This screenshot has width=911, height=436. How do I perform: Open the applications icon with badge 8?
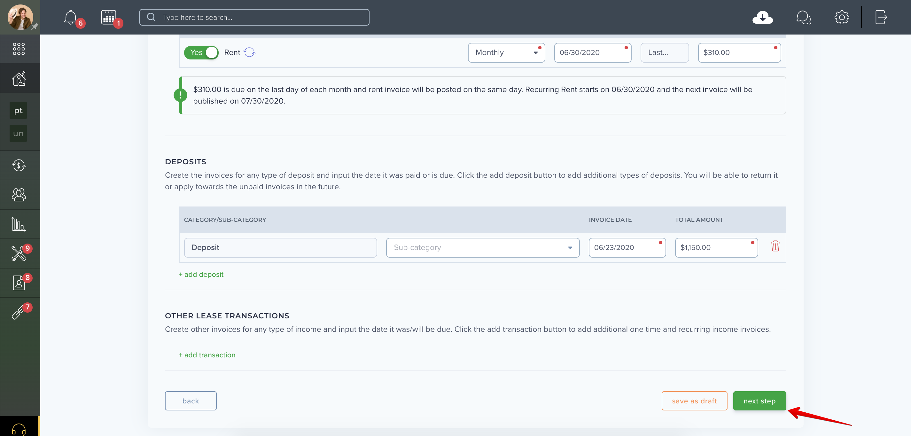click(x=19, y=283)
